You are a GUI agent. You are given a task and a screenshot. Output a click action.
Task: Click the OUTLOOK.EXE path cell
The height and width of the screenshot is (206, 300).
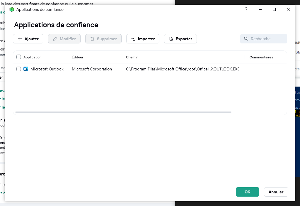pos(183,69)
